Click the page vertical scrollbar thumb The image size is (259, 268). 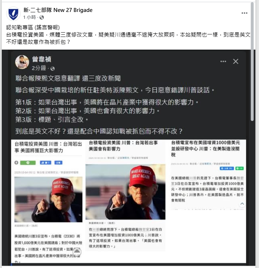click(x=252, y=62)
